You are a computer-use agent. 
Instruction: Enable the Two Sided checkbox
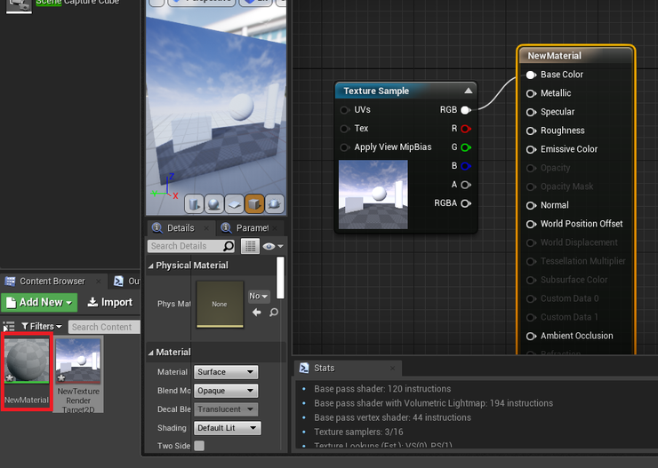(199, 446)
